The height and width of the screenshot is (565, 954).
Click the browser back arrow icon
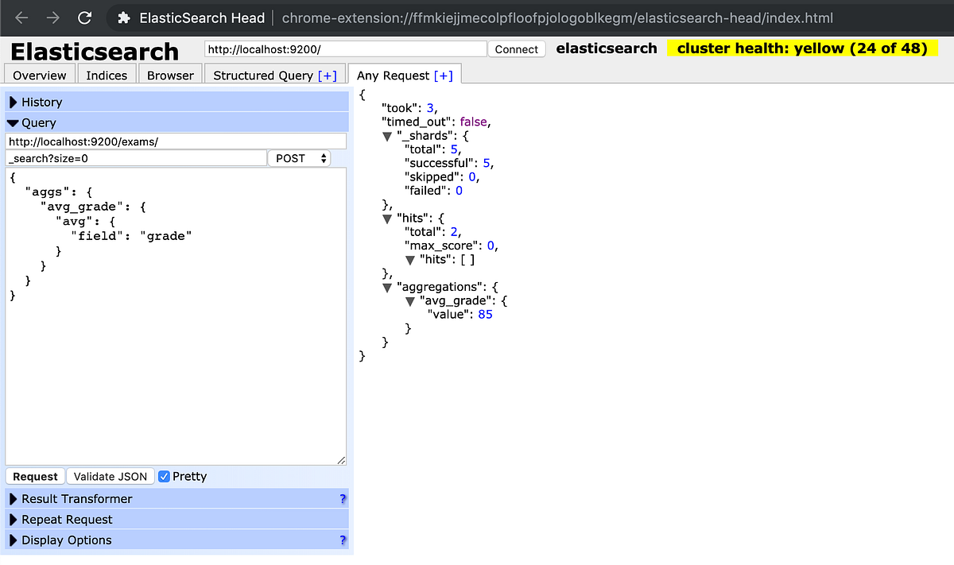point(21,17)
